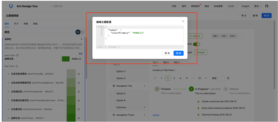
Task: Select Tab 3 in preview
Action: (177, 62)
